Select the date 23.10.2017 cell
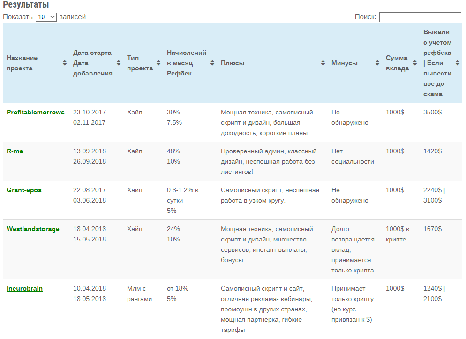 (90, 113)
